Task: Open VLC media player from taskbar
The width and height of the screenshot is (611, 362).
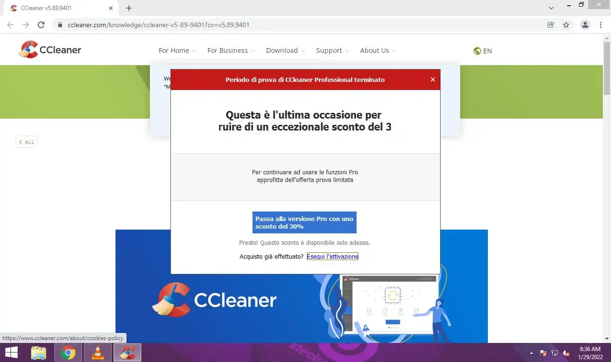Action: coord(98,353)
